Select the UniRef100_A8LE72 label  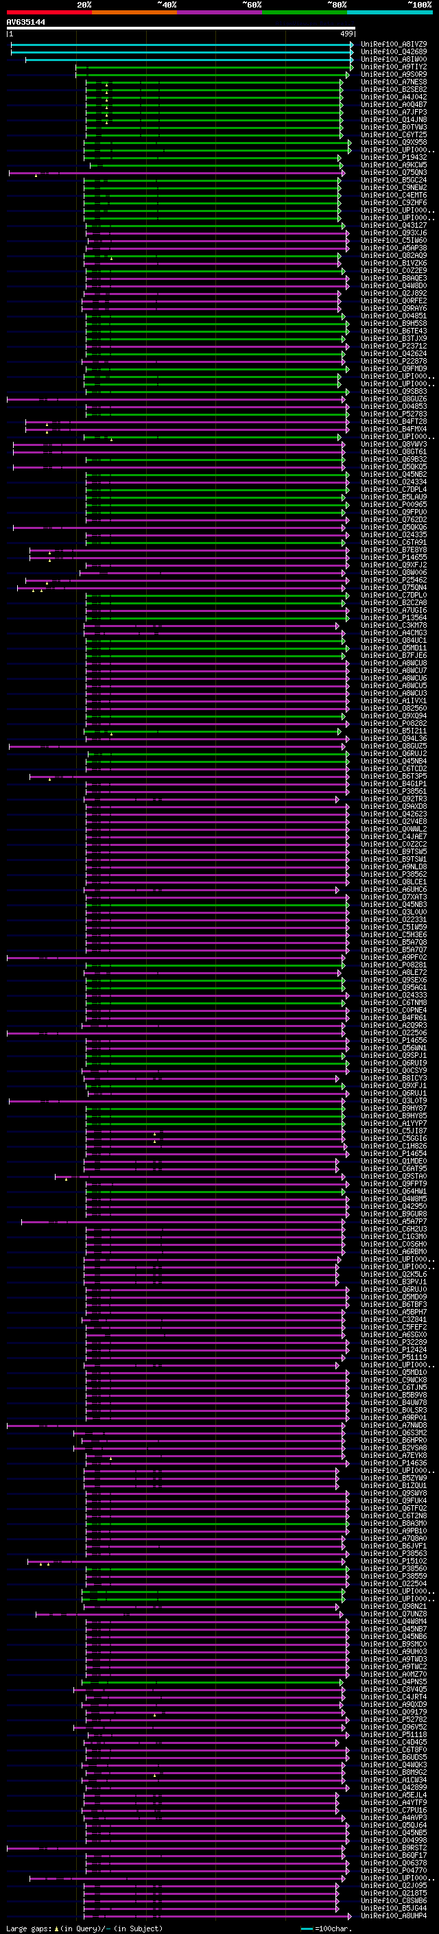point(394,972)
